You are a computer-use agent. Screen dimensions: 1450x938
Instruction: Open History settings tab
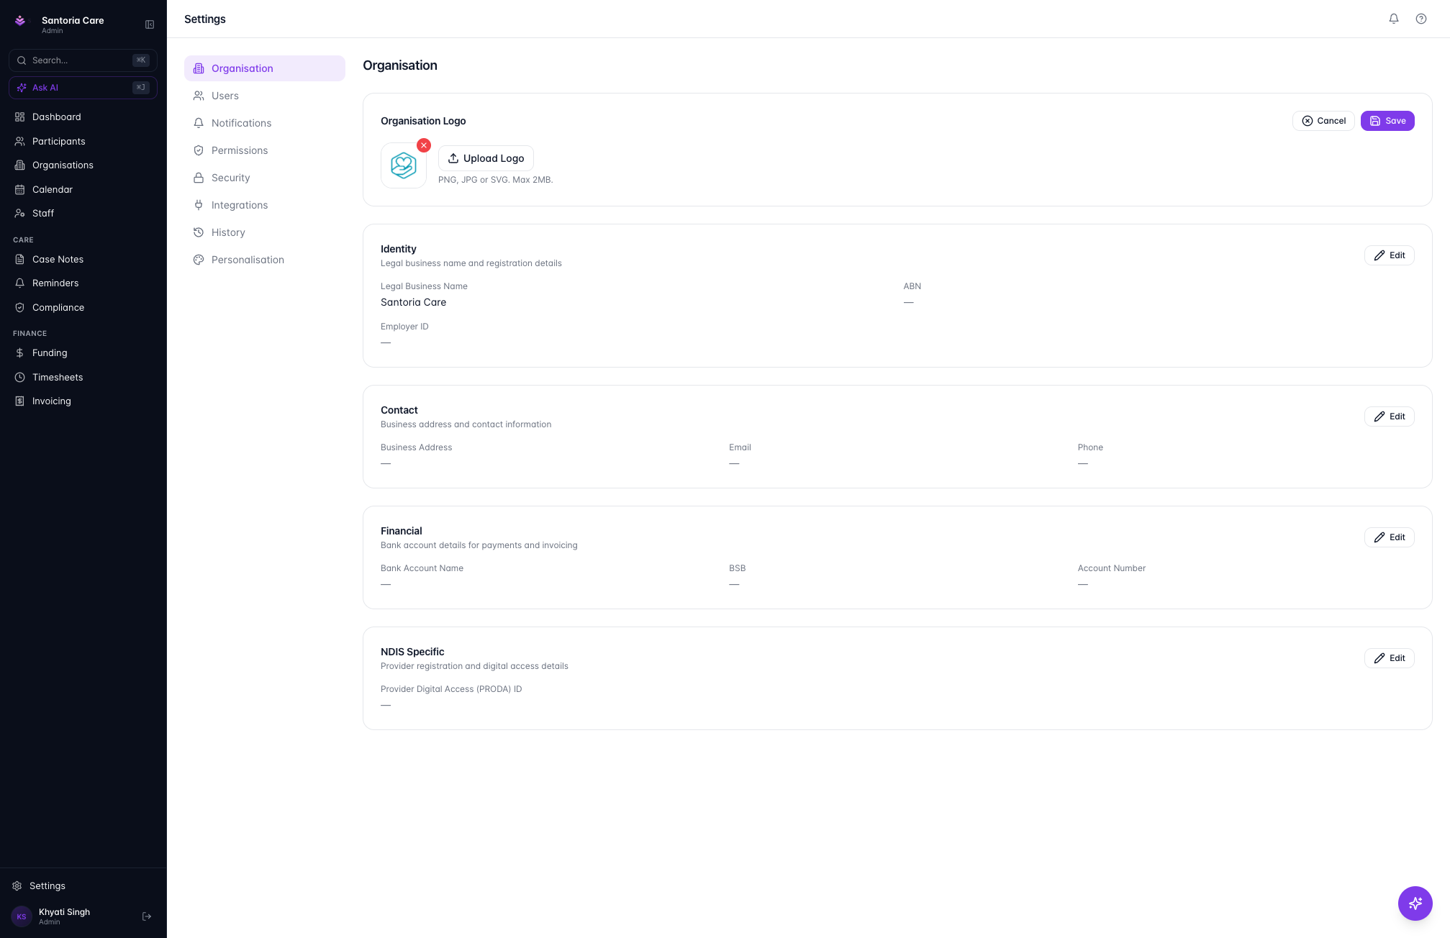point(265,232)
